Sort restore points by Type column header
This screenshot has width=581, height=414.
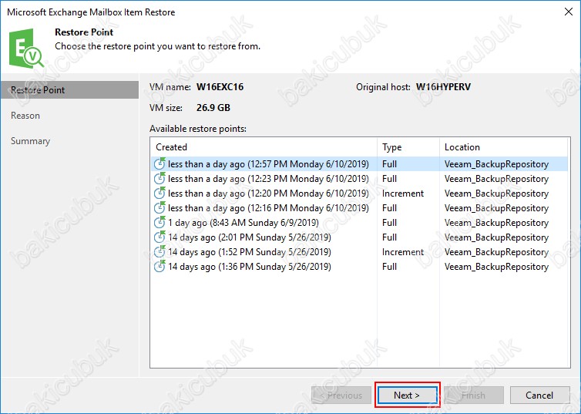coord(408,147)
